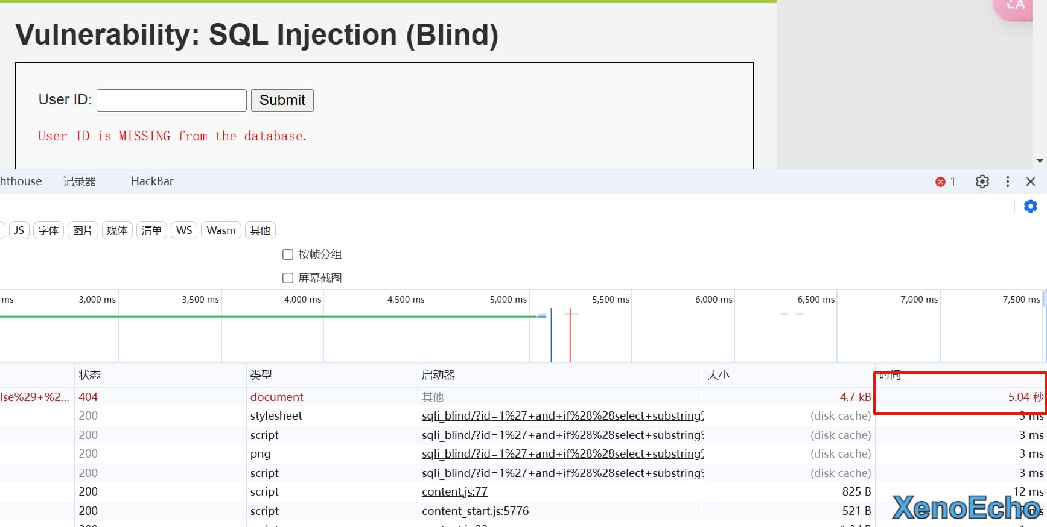Open the content.js:77 initiator link

coord(454,492)
